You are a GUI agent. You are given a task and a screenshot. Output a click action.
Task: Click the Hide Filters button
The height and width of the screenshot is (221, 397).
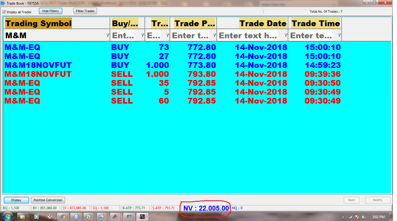click(50, 11)
